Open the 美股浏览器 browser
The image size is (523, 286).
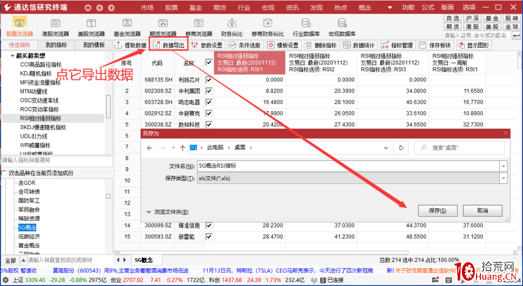(x=91, y=27)
